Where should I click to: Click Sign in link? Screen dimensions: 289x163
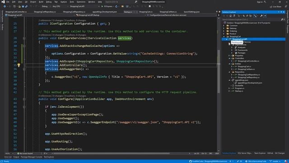click(x=261, y=2)
